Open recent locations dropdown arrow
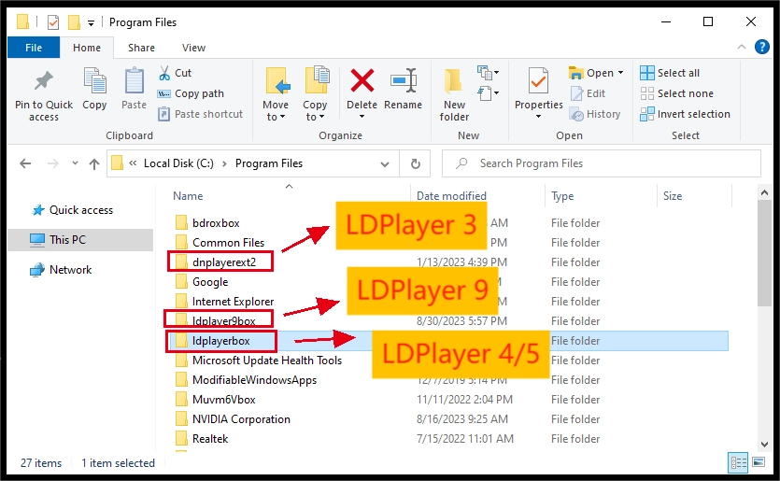Viewport: 780px width, 481px height. [75, 163]
